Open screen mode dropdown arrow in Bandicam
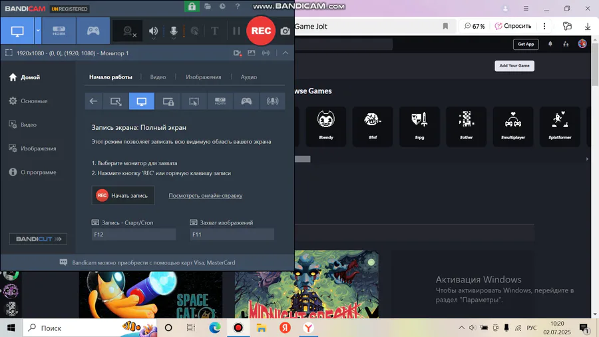599x337 pixels. tap(38, 31)
